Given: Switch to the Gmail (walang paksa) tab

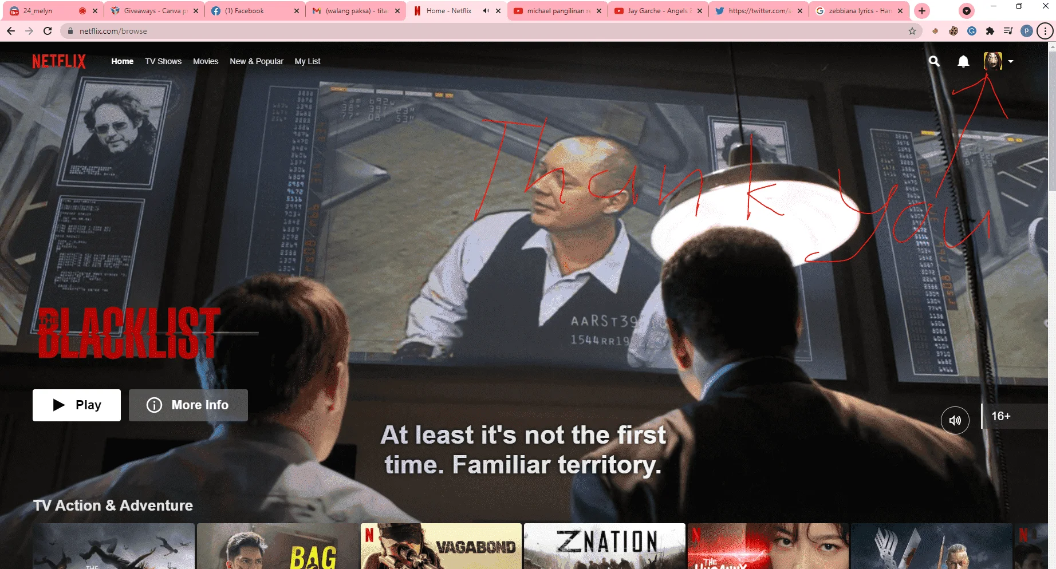Looking at the screenshot, I should tap(357, 11).
